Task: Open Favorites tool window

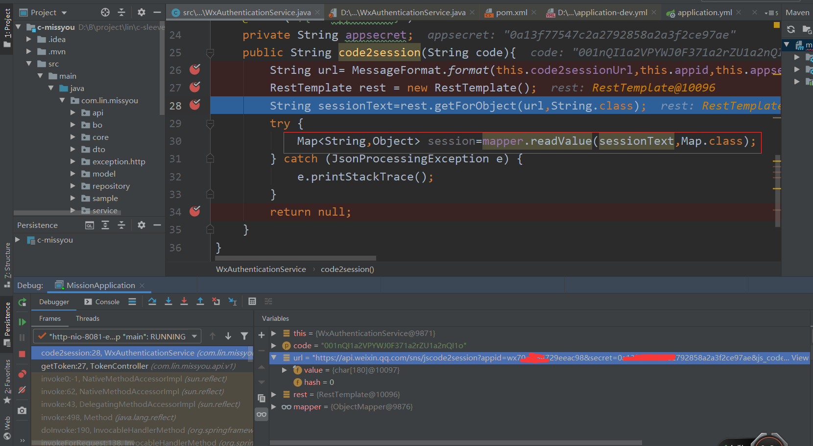Action: [7, 381]
